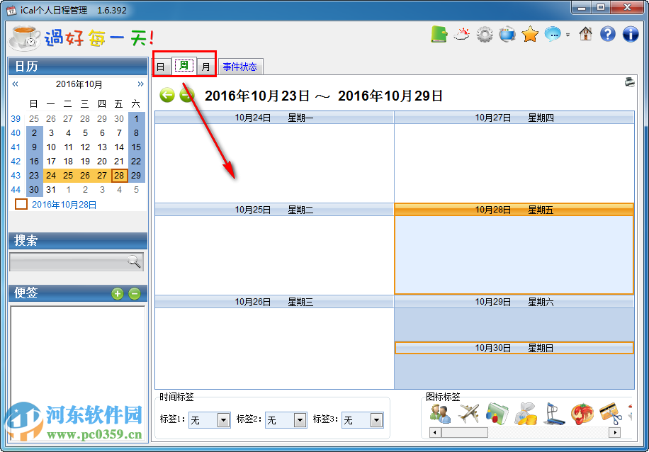The height and width of the screenshot is (452, 649).
Task: Add a new note with the green plus button
Action: point(118,293)
